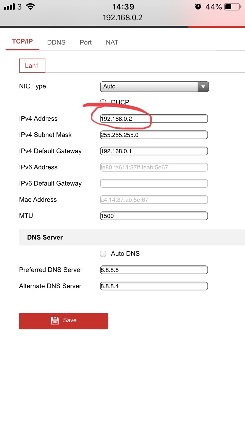This screenshot has width=245, height=436.
Task: Click the NIC Type dropdown arrow
Action: coord(203,87)
